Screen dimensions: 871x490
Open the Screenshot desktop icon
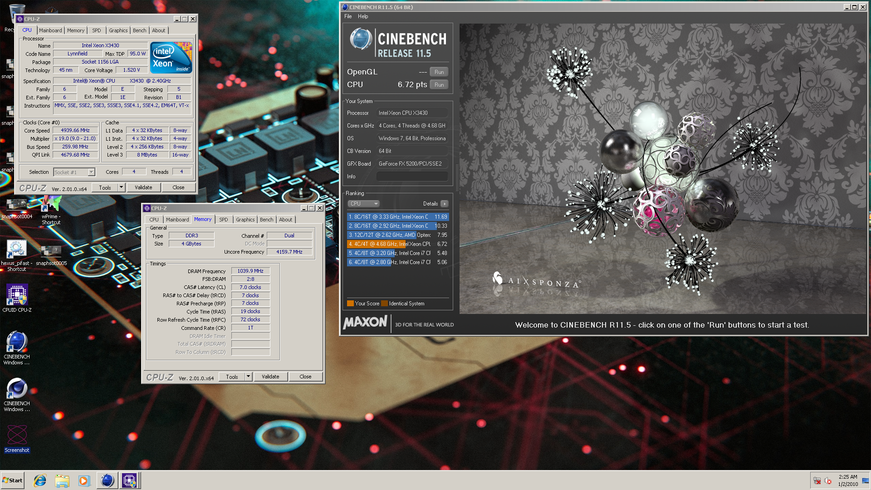click(17, 439)
